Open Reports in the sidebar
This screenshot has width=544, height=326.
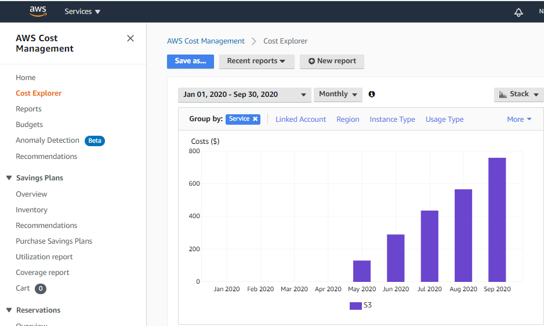coord(28,108)
